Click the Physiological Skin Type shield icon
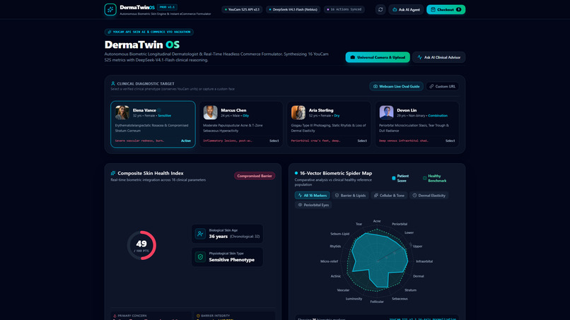This screenshot has width=570, height=320. coord(200,257)
